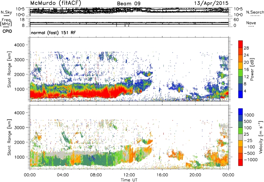Click the 'Power [dB]' colorbar label
The height and width of the screenshot is (182, 264).
252,69
